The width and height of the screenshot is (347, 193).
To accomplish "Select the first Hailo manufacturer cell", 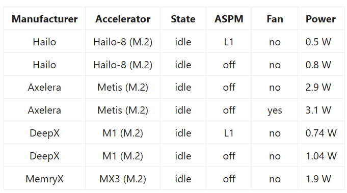I will (x=44, y=42).
